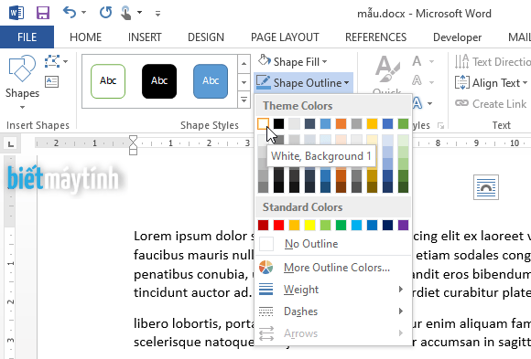
Task: Click the Create Link button
Action: 491,103
